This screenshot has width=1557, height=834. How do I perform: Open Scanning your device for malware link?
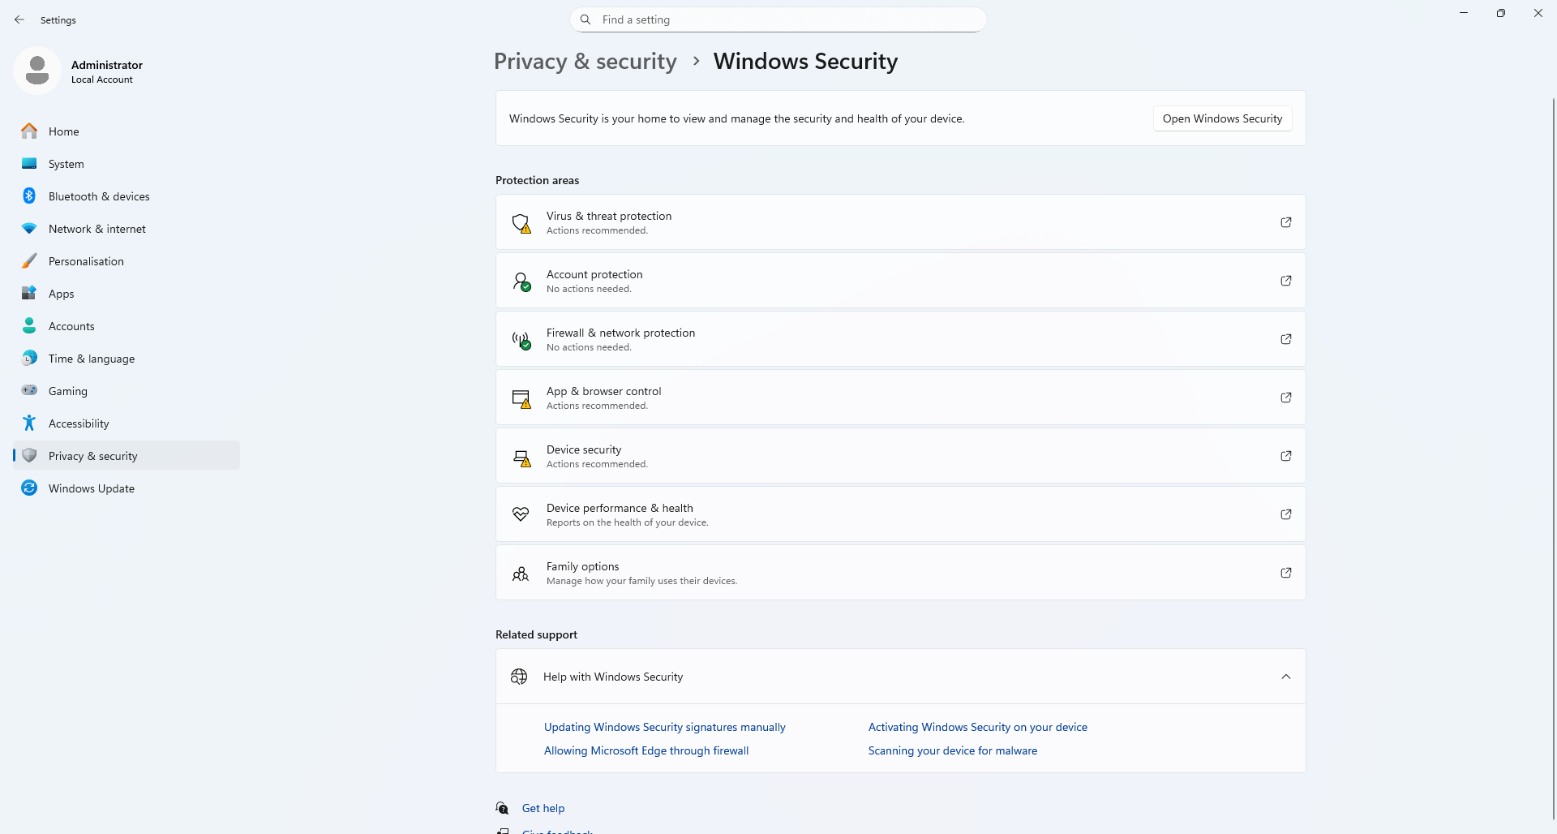click(952, 750)
